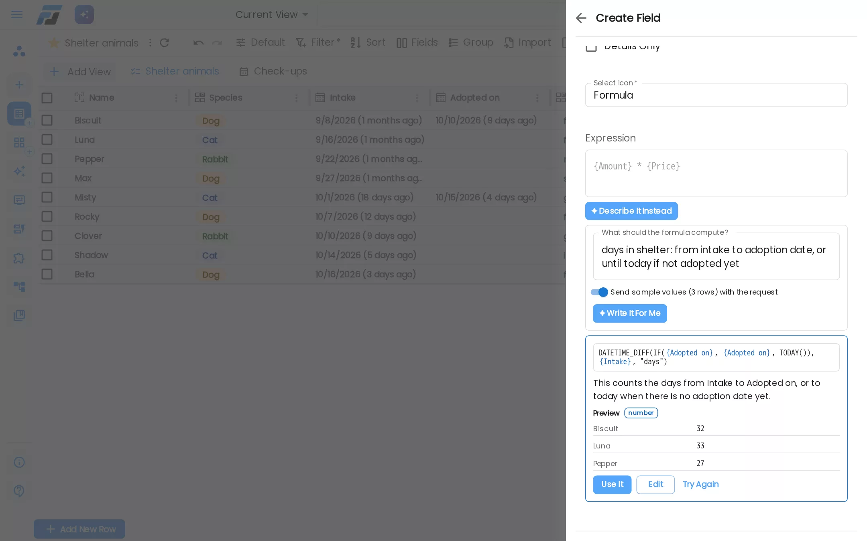Click the Add New Row button
Viewport: 867px width, 541px height.
click(x=79, y=529)
